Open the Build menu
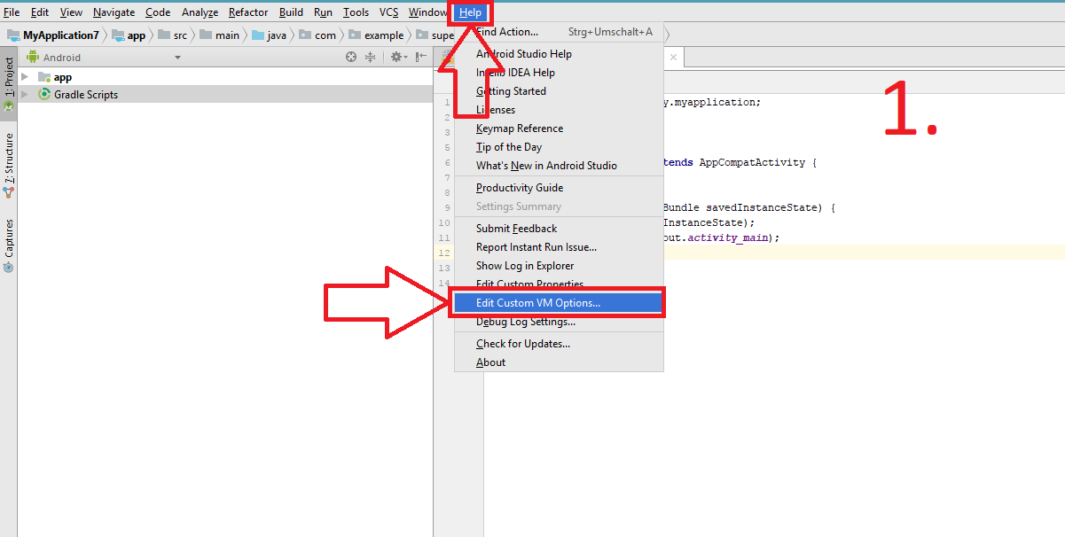The image size is (1065, 537). (x=291, y=12)
